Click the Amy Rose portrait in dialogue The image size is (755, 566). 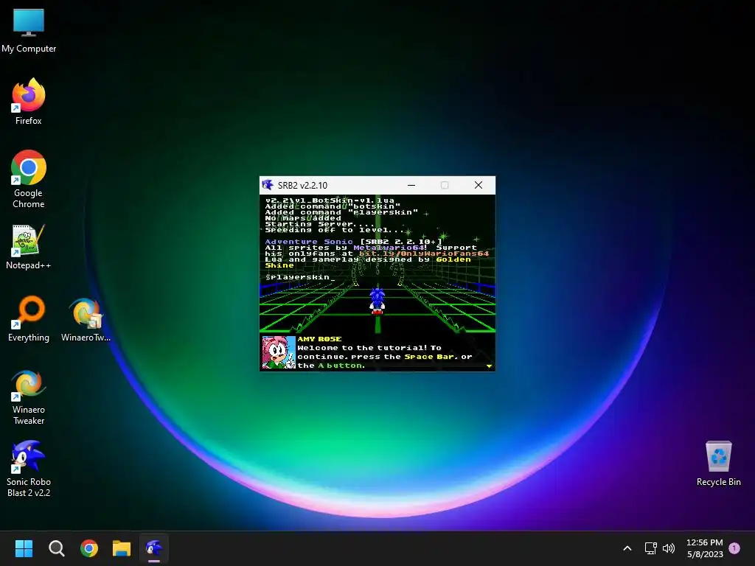(x=278, y=352)
